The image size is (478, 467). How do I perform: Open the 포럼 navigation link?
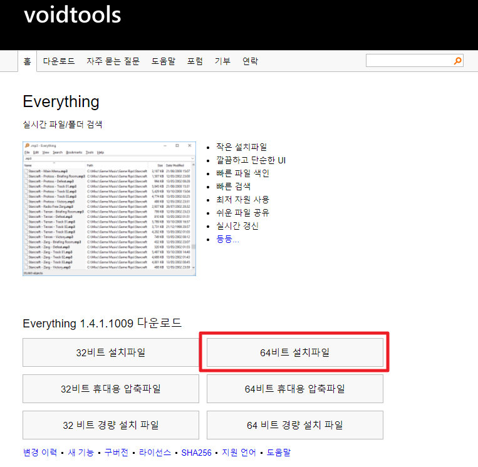point(195,61)
